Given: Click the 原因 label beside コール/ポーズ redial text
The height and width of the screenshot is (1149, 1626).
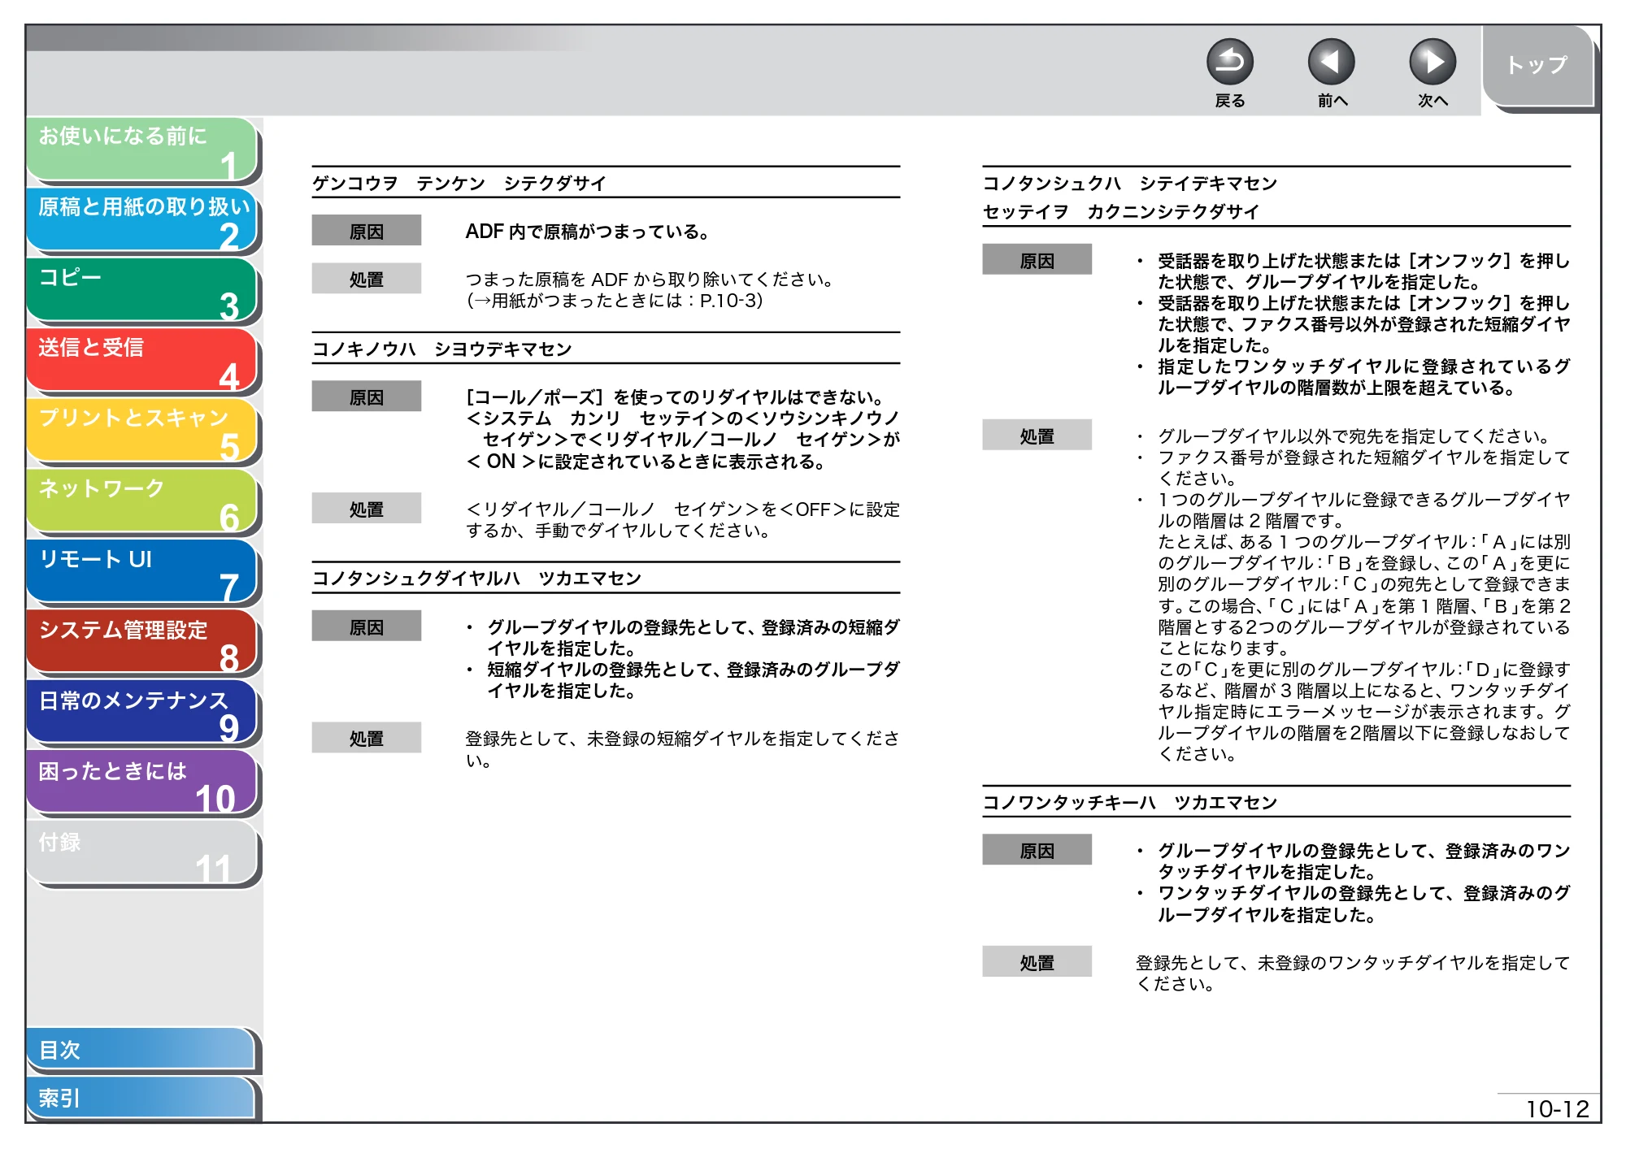Looking at the screenshot, I should pyautogui.click(x=367, y=397).
